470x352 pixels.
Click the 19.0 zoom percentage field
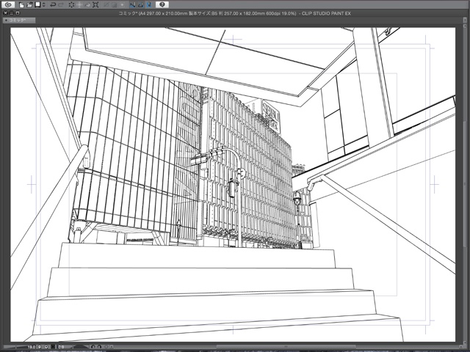click(32, 347)
